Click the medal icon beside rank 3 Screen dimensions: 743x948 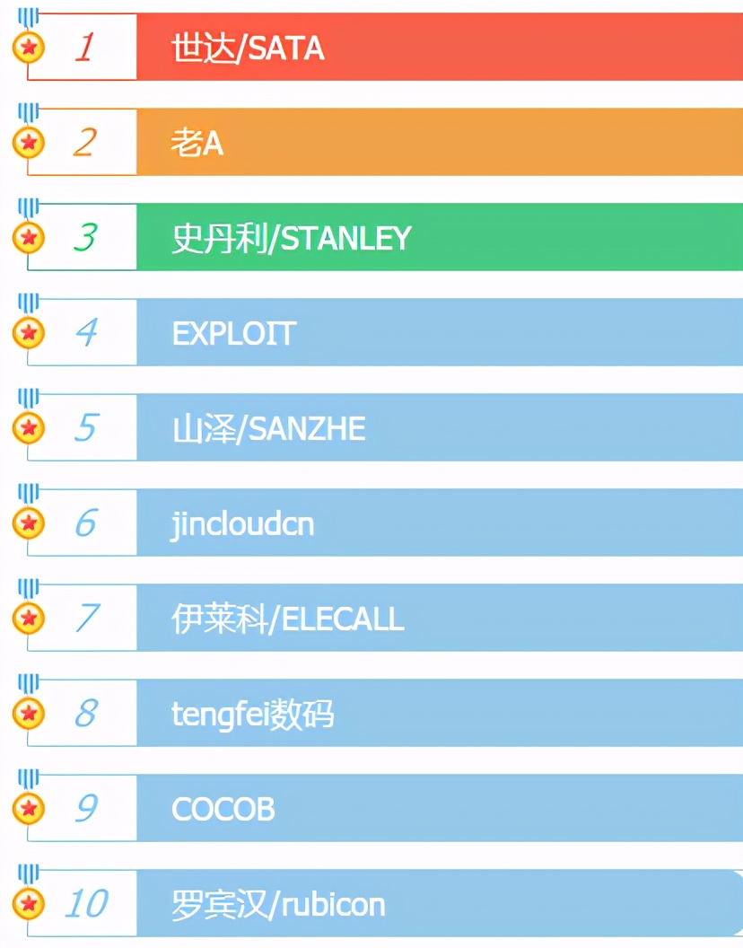[29, 237]
